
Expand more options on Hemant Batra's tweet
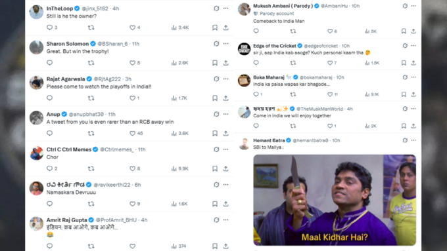click(413, 140)
